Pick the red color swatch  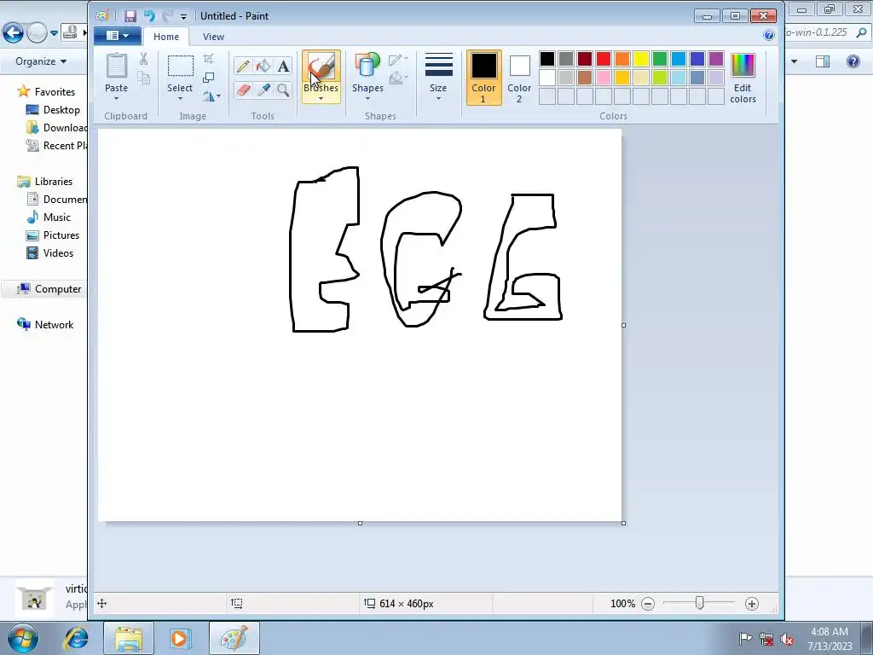coord(604,59)
